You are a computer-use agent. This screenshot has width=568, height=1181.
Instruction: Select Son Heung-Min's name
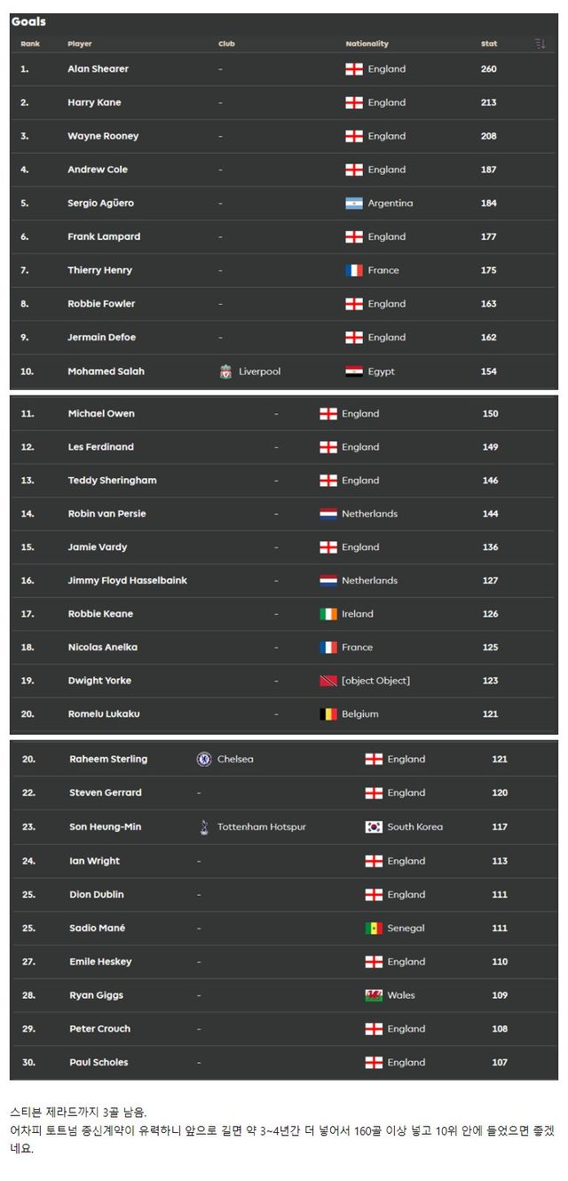pos(105,826)
